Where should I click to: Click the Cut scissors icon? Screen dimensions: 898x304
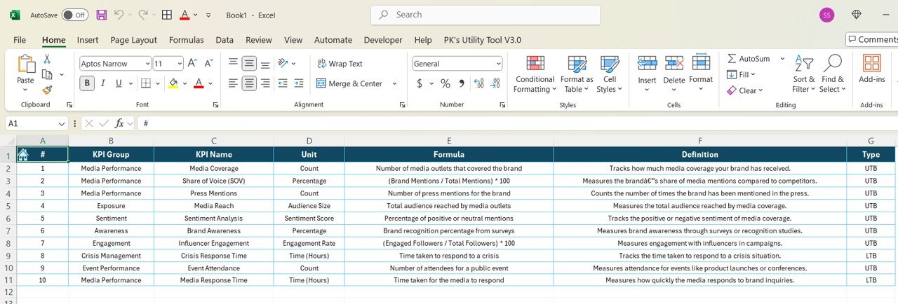(x=47, y=60)
